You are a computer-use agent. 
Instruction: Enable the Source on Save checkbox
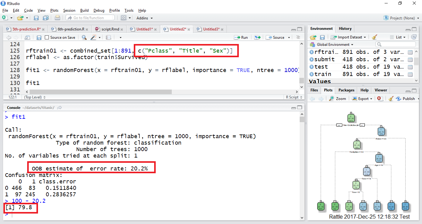[47, 38]
